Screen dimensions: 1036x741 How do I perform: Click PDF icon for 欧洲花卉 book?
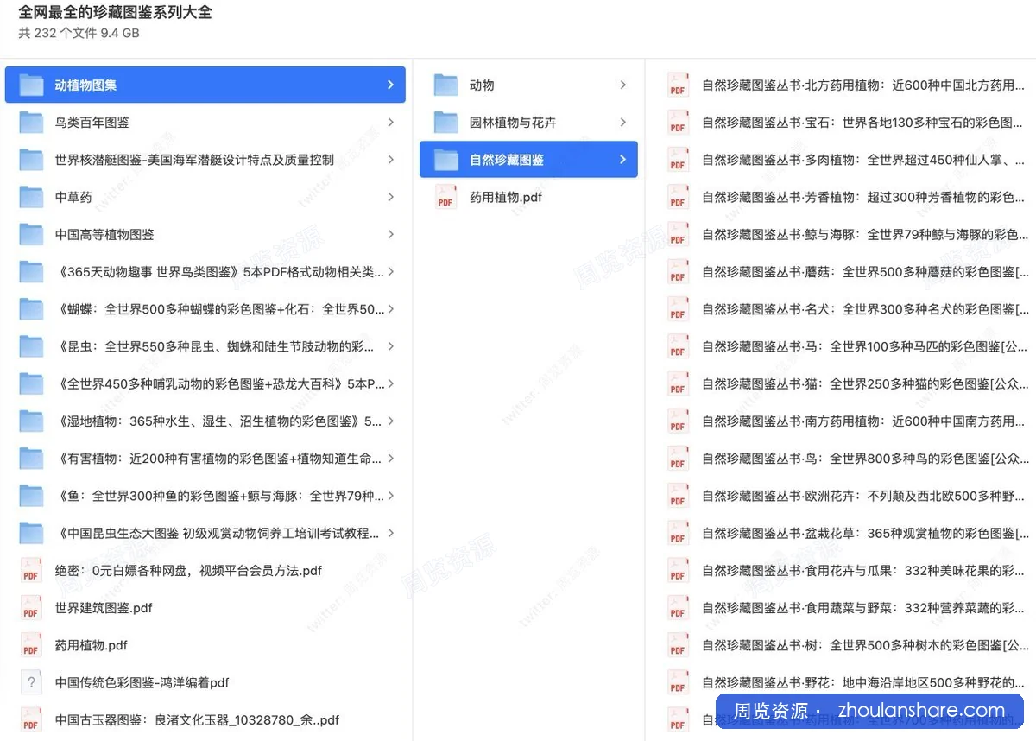(x=678, y=496)
